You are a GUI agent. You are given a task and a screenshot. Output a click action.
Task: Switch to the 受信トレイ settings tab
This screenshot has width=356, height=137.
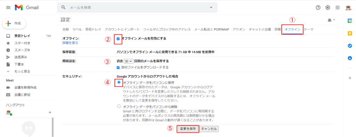(93, 29)
